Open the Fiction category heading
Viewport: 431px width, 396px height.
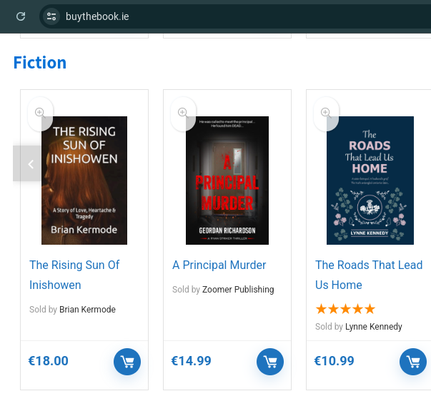40,63
